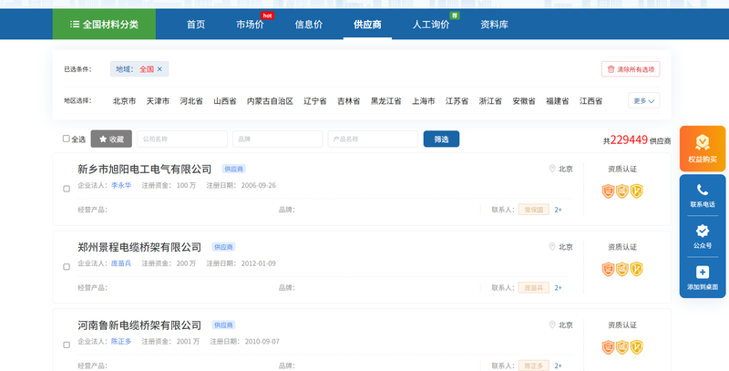
Task: Click the 庞苗兵 contact tag
Action: pos(534,288)
